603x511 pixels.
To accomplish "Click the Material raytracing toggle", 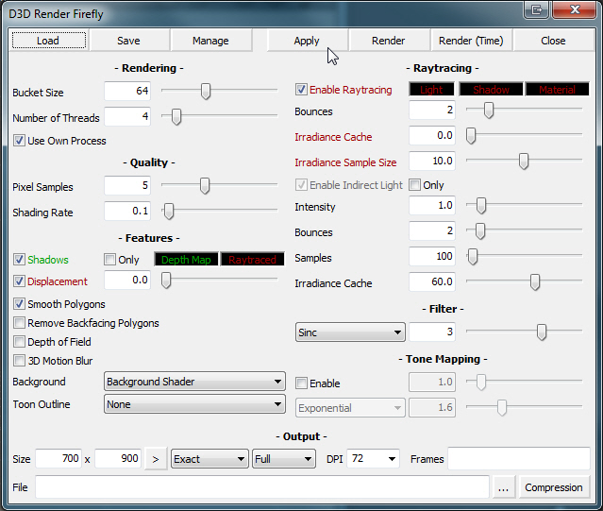I will 558,90.
